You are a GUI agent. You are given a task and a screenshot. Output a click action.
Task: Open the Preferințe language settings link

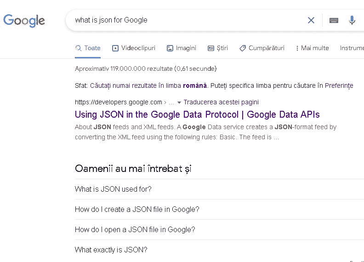click(x=339, y=85)
